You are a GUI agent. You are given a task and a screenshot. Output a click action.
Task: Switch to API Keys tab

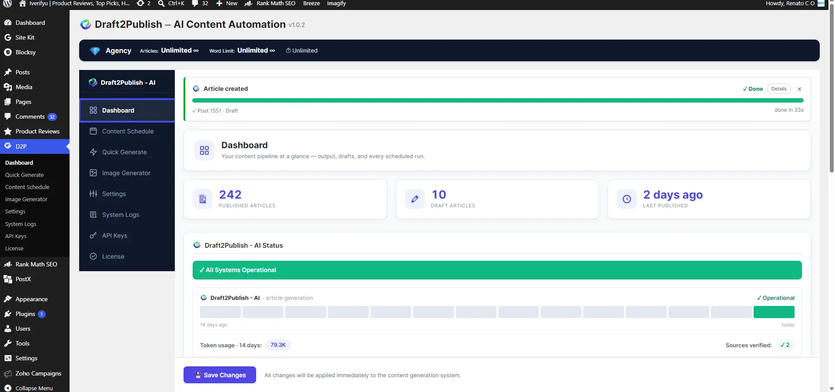tap(127, 236)
